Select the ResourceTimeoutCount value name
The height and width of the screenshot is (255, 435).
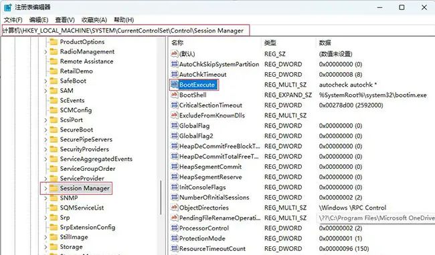[x=212, y=248]
